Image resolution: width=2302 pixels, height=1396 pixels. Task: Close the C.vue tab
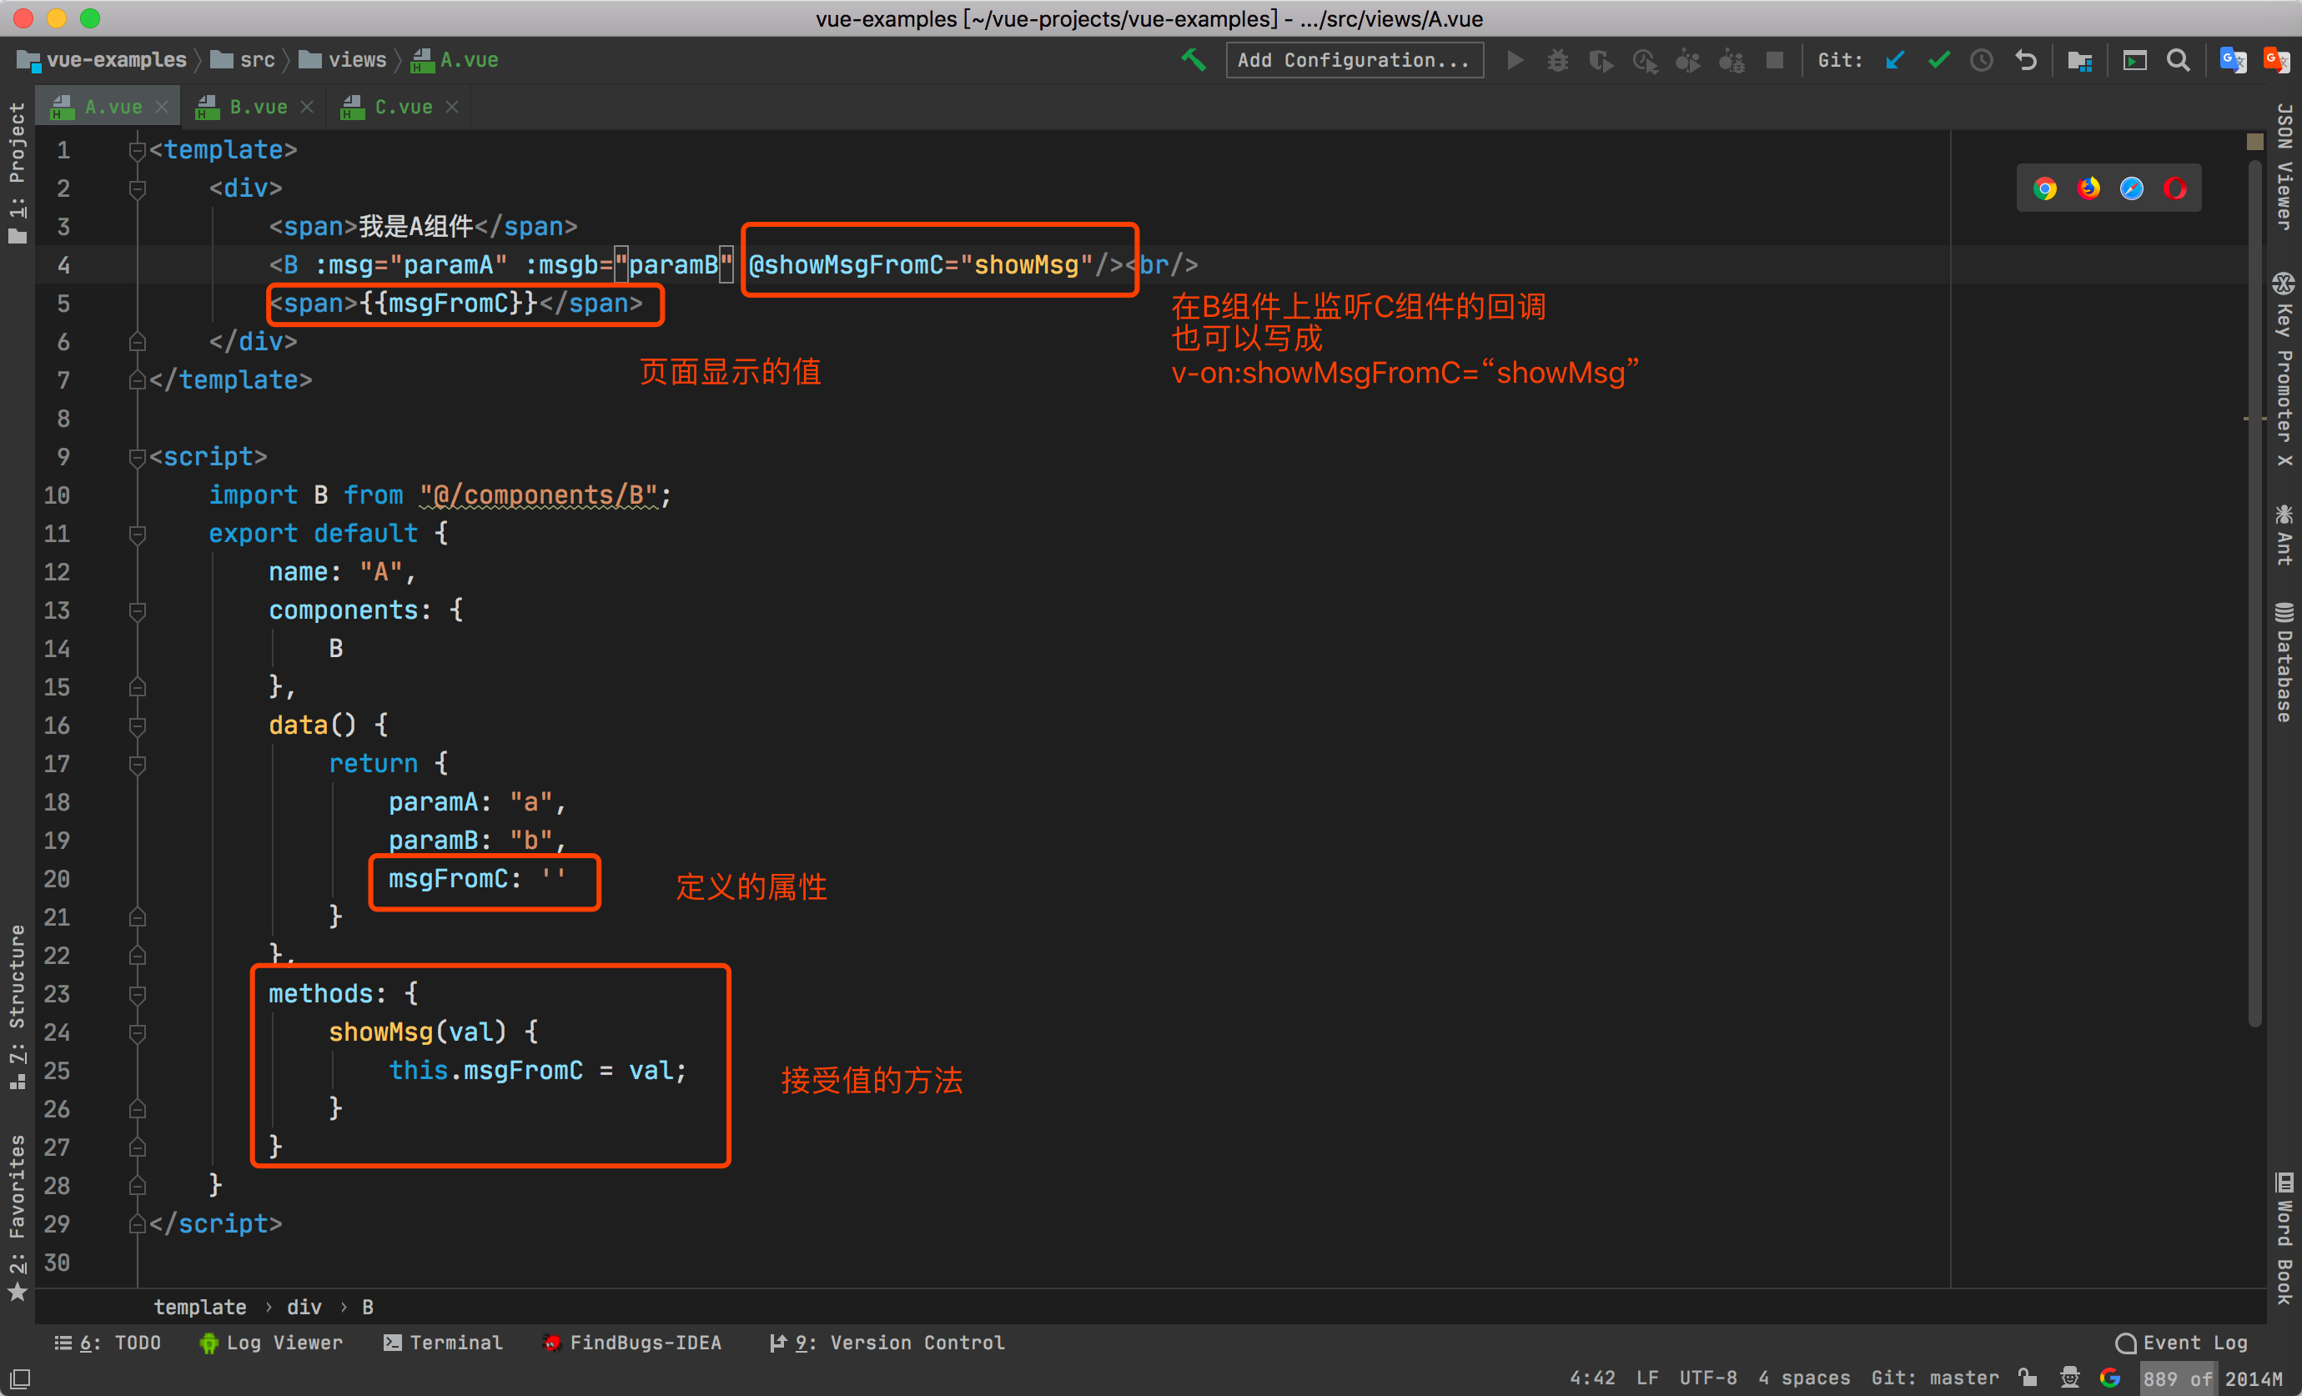(452, 108)
